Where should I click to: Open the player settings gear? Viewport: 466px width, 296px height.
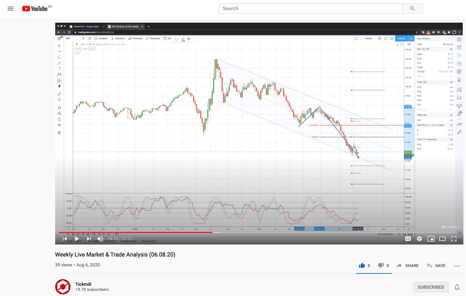419,239
